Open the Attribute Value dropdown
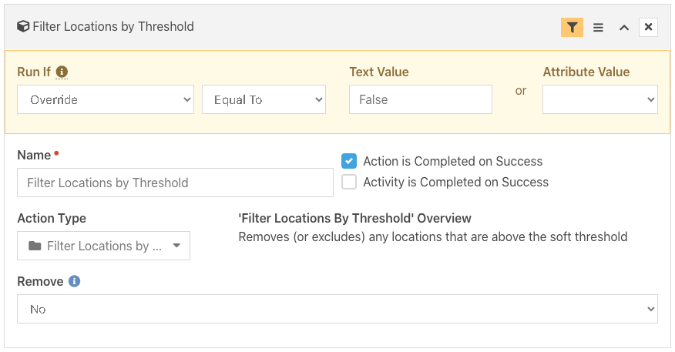This screenshot has width=675, height=352. click(x=600, y=99)
